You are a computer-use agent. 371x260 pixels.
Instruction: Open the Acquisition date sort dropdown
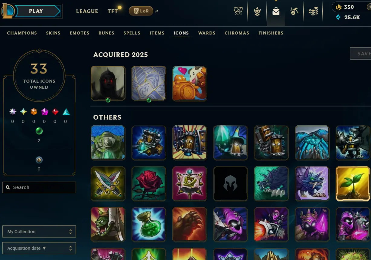(x=39, y=248)
